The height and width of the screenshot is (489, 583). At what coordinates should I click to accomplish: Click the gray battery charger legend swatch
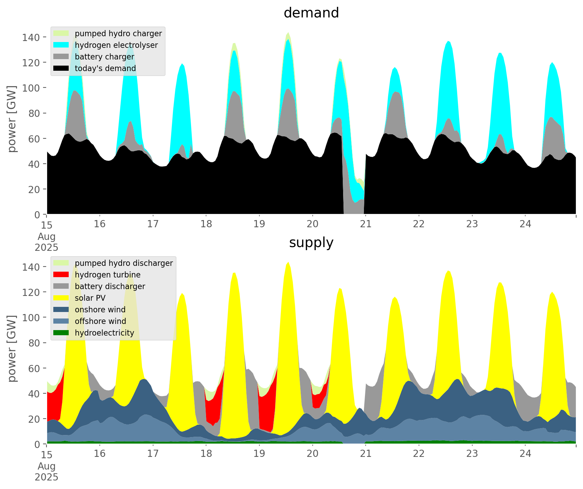click(x=62, y=57)
